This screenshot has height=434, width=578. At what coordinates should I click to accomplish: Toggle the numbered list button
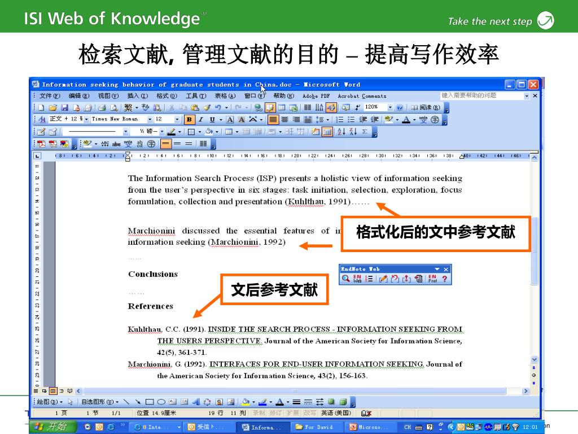point(340,119)
